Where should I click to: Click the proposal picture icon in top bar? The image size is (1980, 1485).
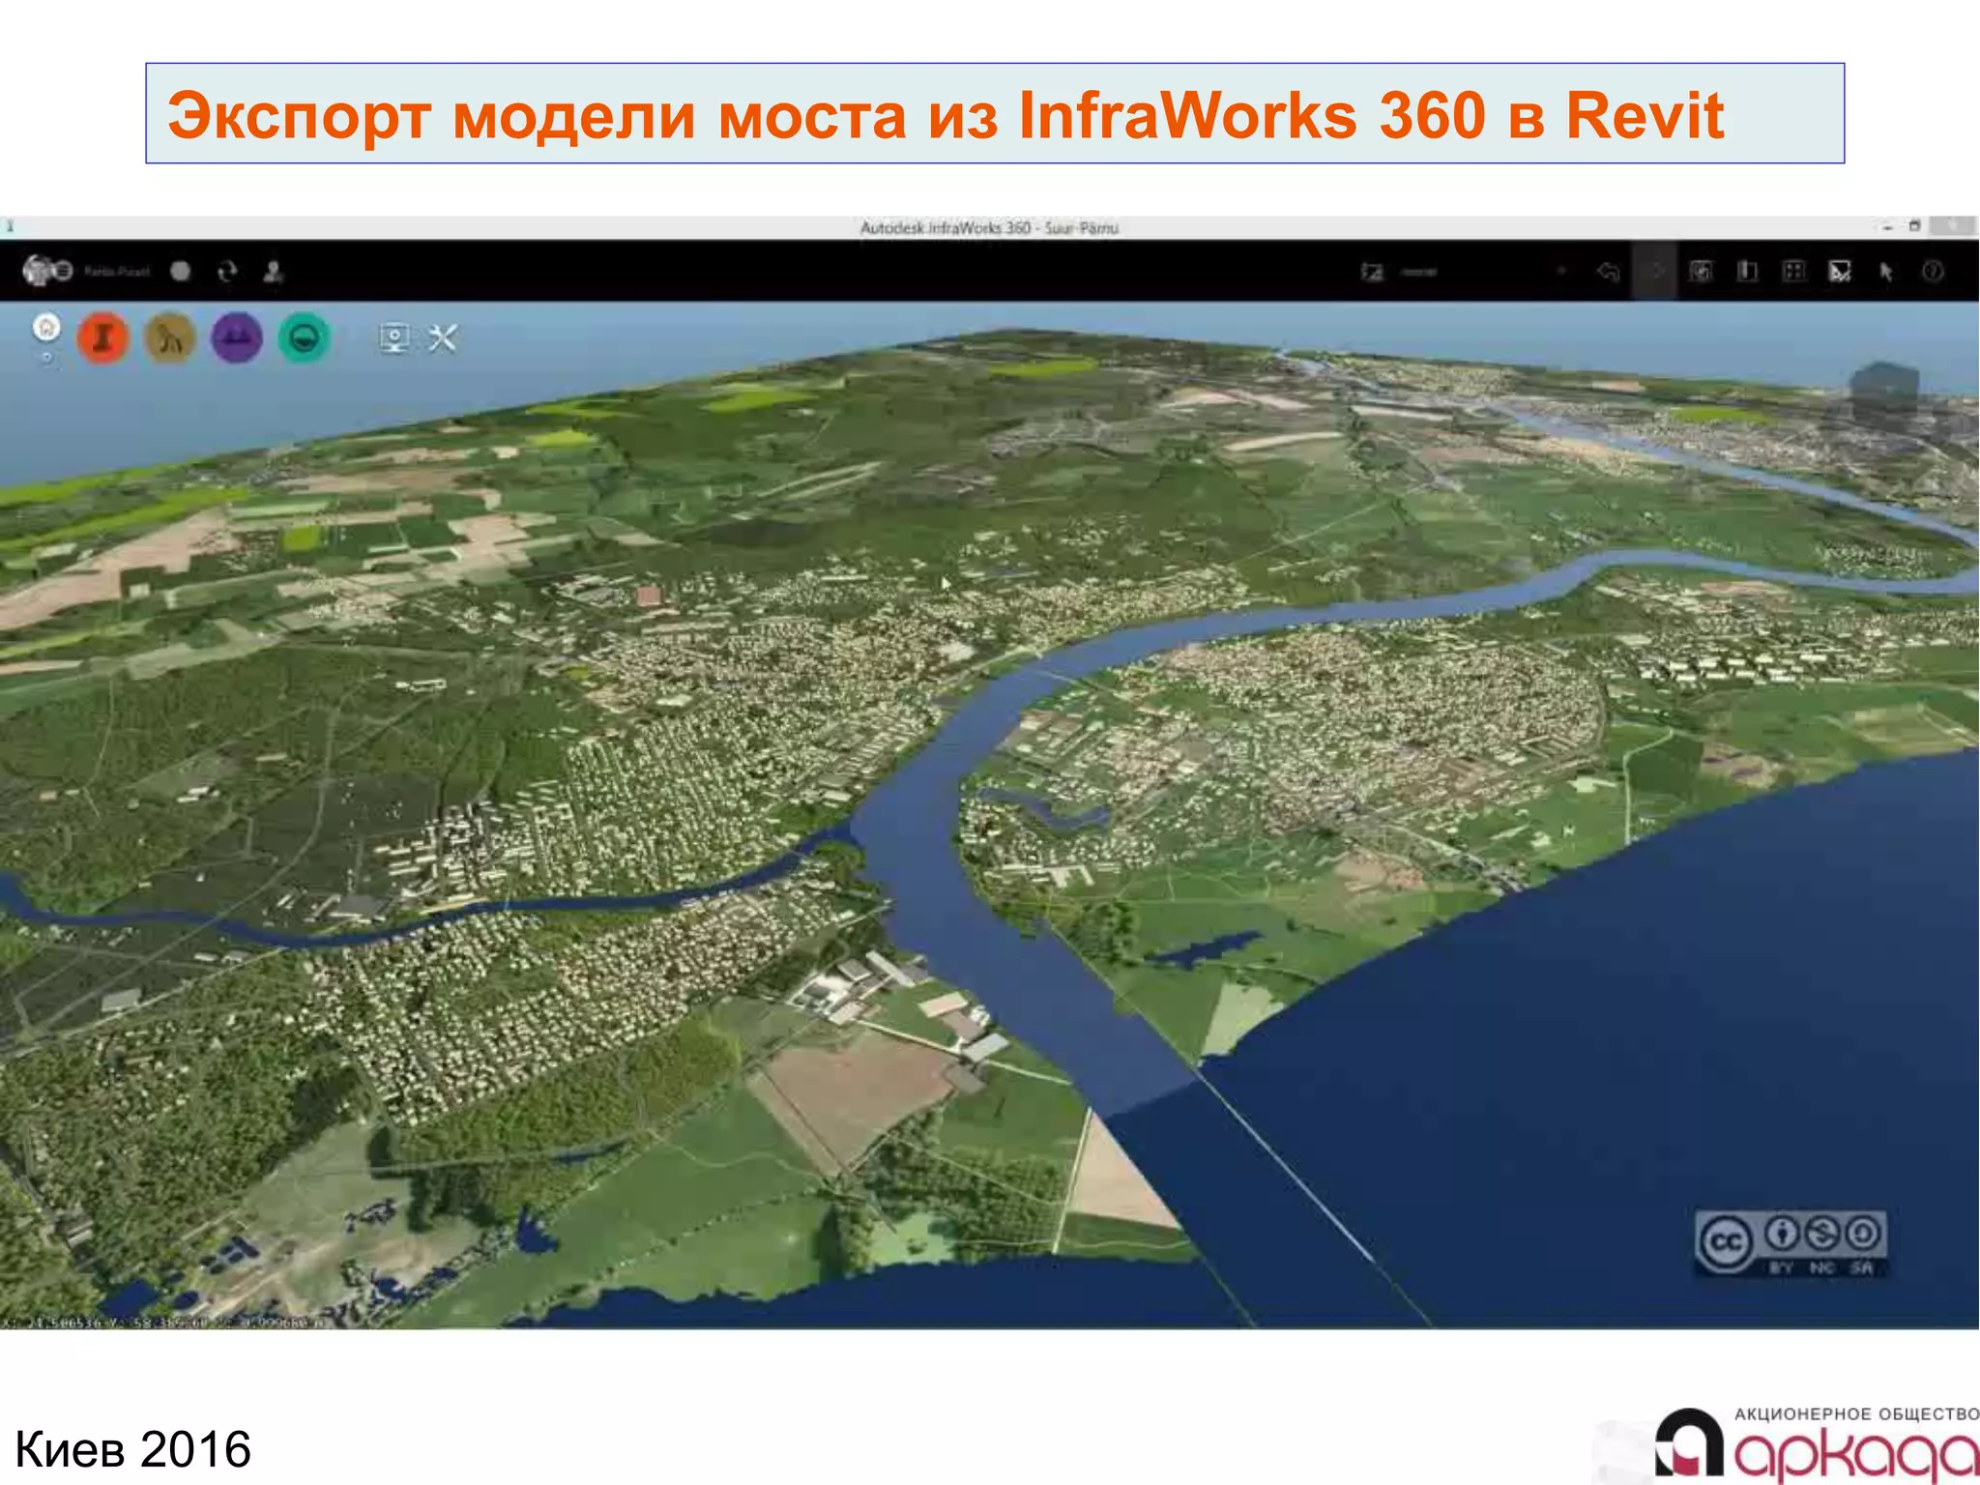click(1372, 273)
